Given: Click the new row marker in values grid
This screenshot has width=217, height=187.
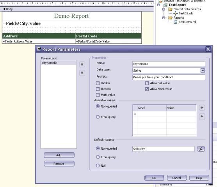Looking at the screenshot, I should [135, 114].
